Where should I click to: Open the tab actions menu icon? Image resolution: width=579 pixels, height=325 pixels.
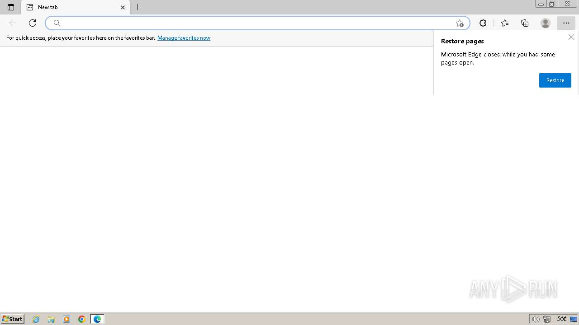[11, 7]
